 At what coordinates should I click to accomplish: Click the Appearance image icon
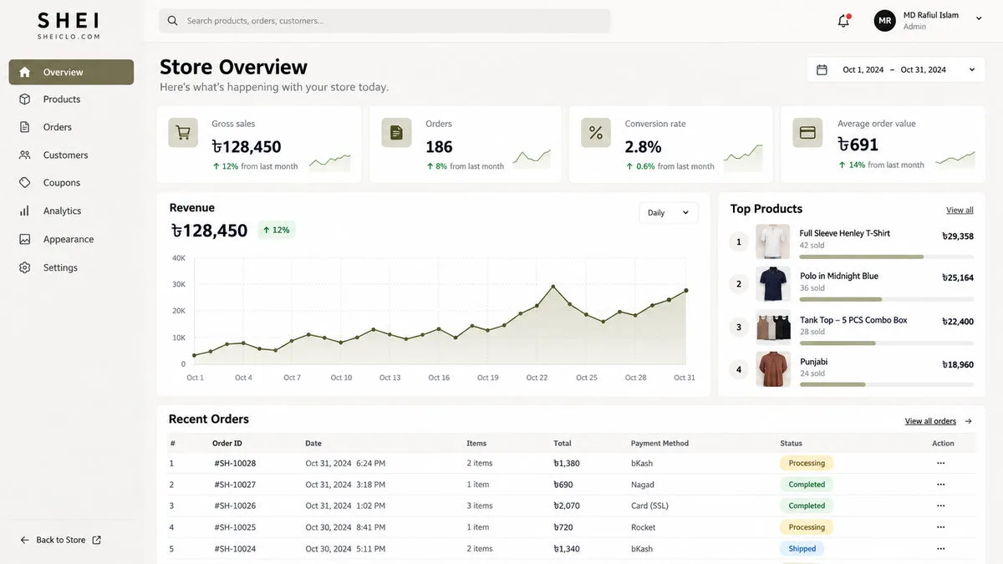(25, 239)
